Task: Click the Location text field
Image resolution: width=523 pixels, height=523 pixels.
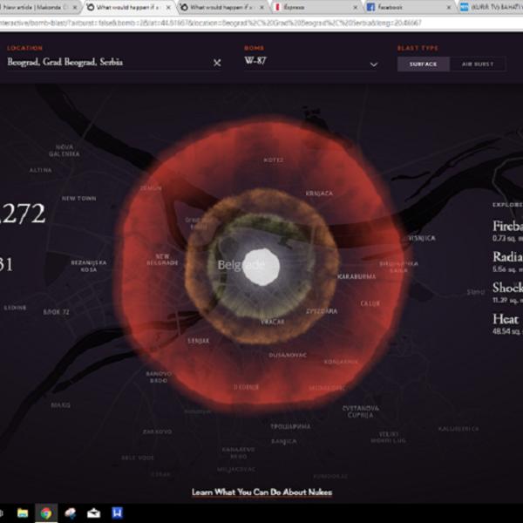Action: coord(105,63)
